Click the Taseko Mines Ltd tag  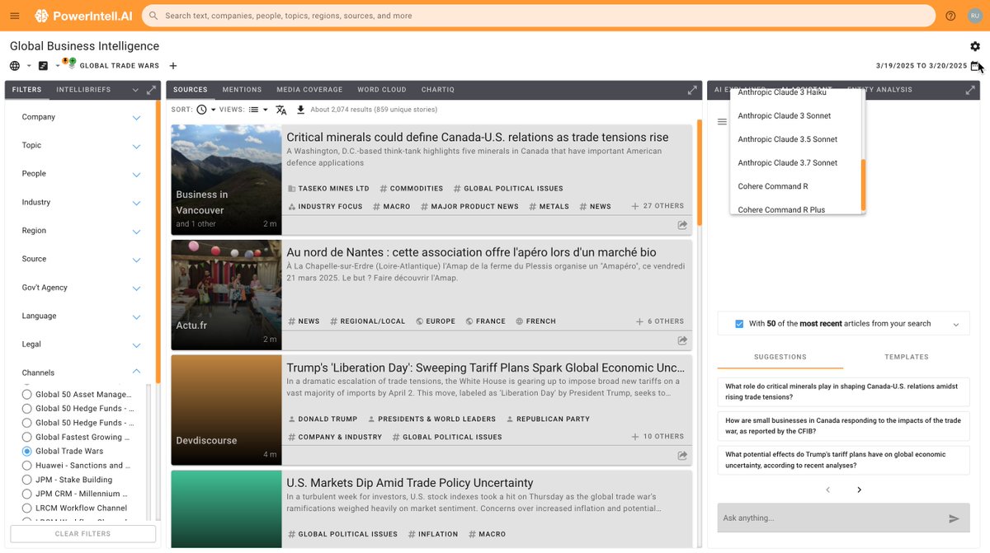point(328,189)
